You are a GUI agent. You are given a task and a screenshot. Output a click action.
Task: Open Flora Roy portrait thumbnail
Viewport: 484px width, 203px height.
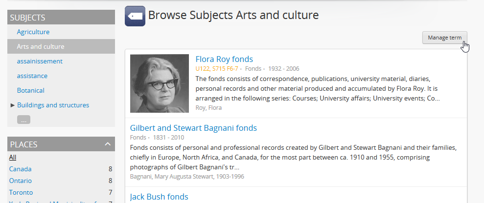(x=160, y=83)
